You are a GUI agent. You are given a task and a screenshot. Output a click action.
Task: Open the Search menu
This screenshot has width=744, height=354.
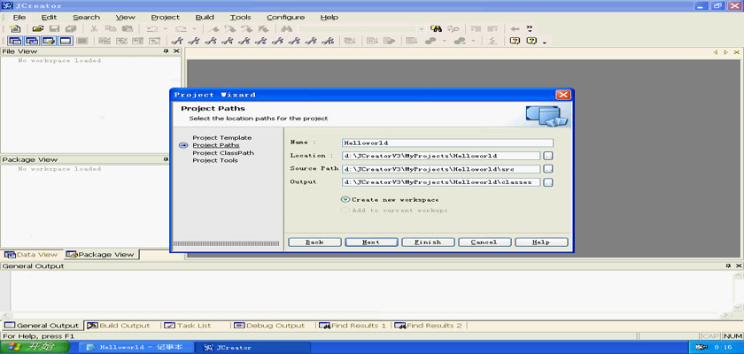pyautogui.click(x=87, y=17)
